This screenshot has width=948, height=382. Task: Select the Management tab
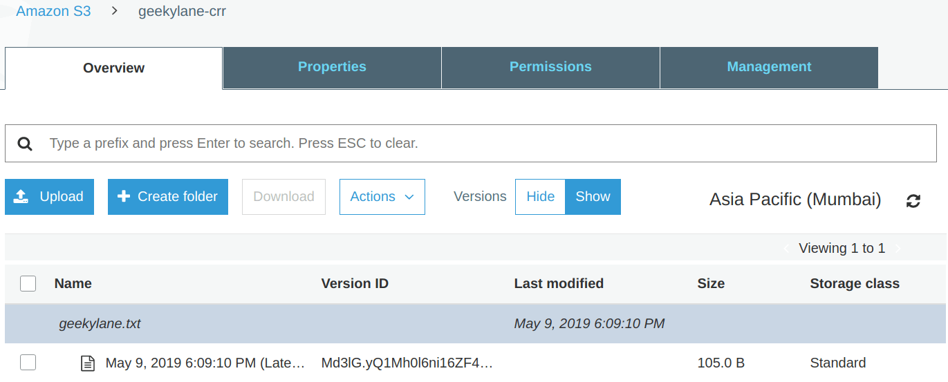[769, 67]
